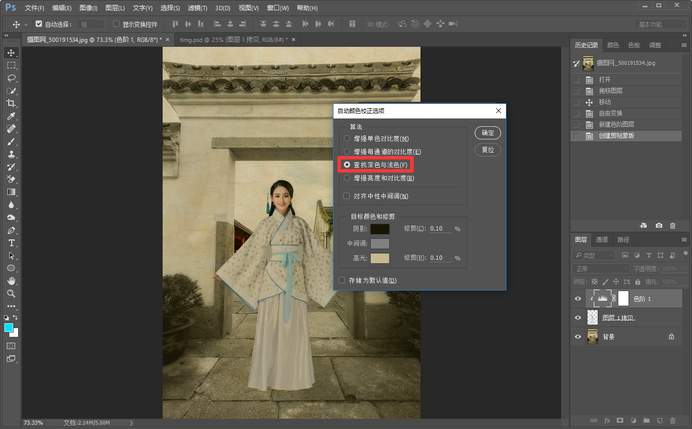692x429 pixels.
Task: Open the 图层(L) menu
Action: click(115, 8)
